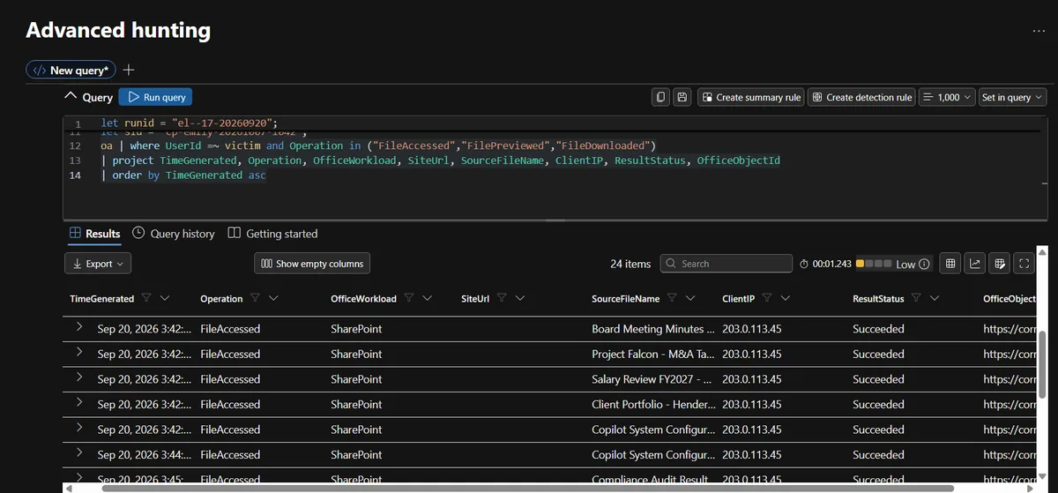Open OfficeWorkload column sort chevron
The height and width of the screenshot is (493, 1058).
[428, 298]
